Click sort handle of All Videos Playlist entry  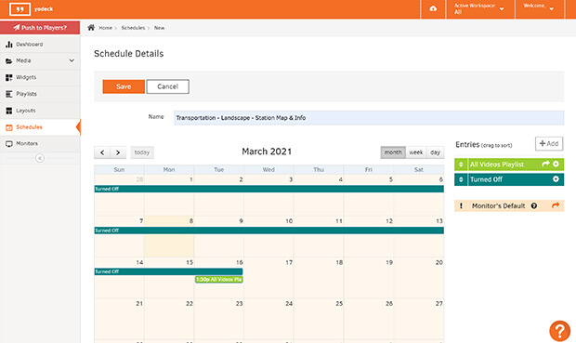461,165
